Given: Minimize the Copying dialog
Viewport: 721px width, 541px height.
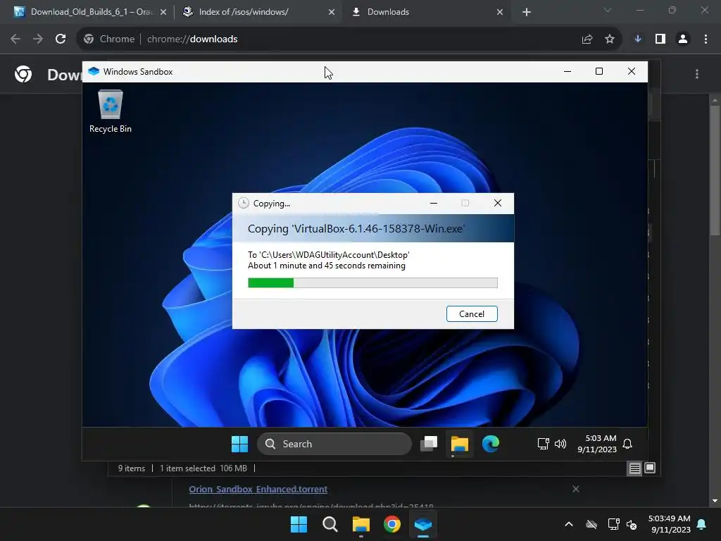Looking at the screenshot, I should coord(434,203).
